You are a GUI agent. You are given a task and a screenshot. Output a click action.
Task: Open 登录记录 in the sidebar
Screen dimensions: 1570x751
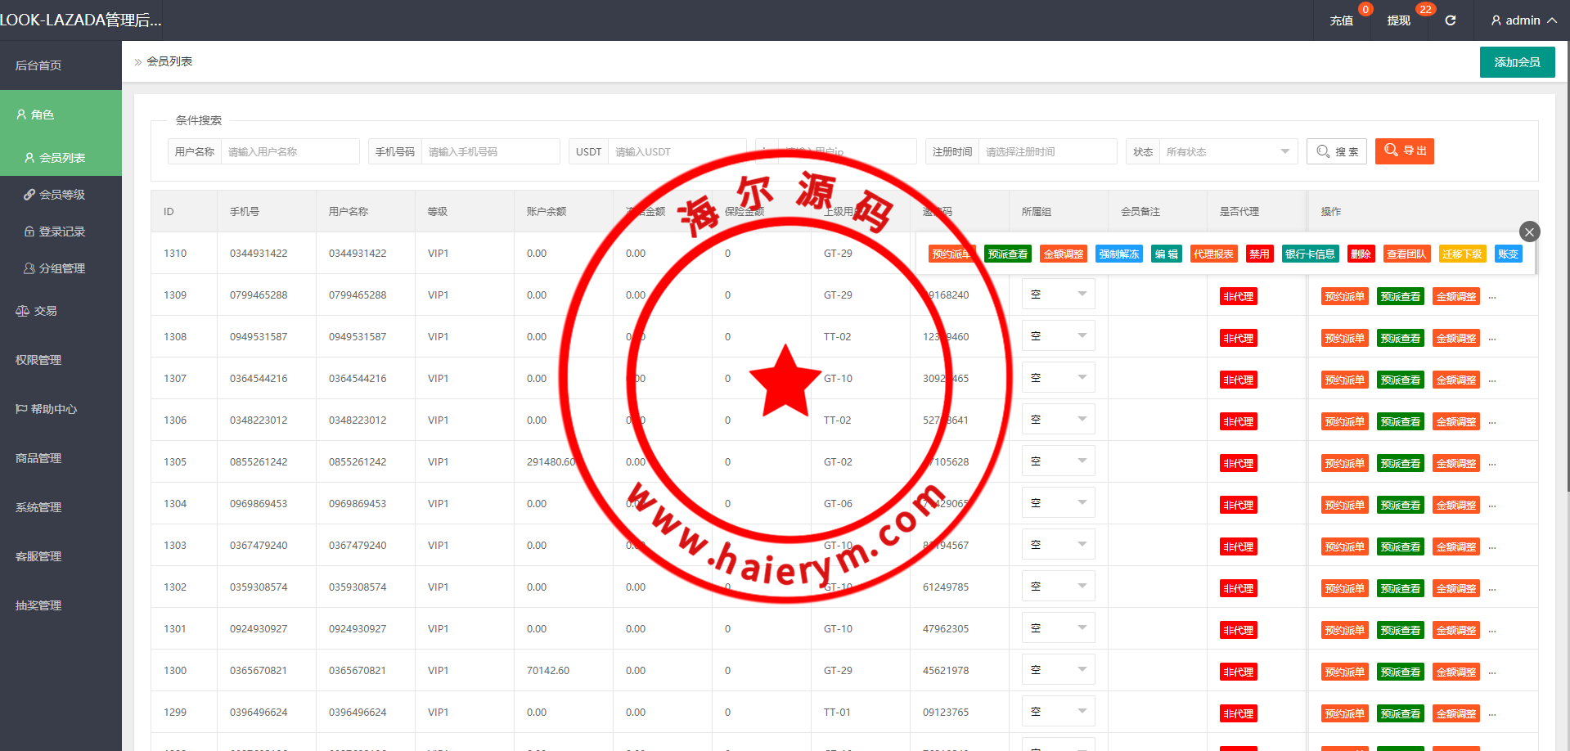point(61,232)
